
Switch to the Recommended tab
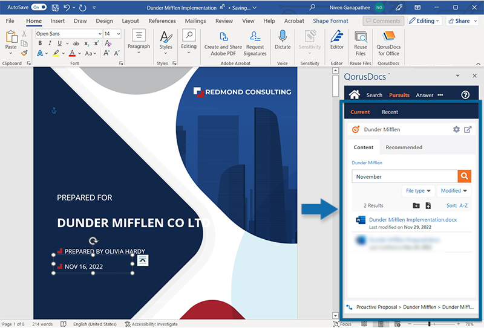[404, 147]
